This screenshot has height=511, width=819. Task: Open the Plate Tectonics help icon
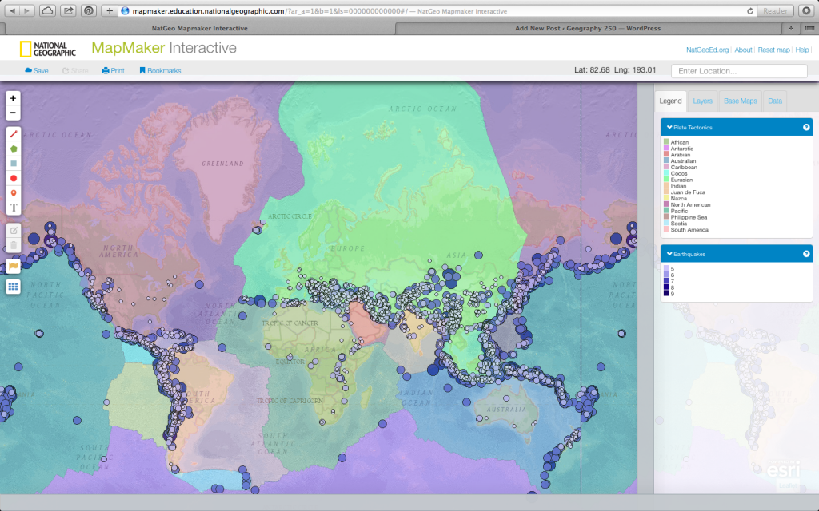click(x=806, y=127)
